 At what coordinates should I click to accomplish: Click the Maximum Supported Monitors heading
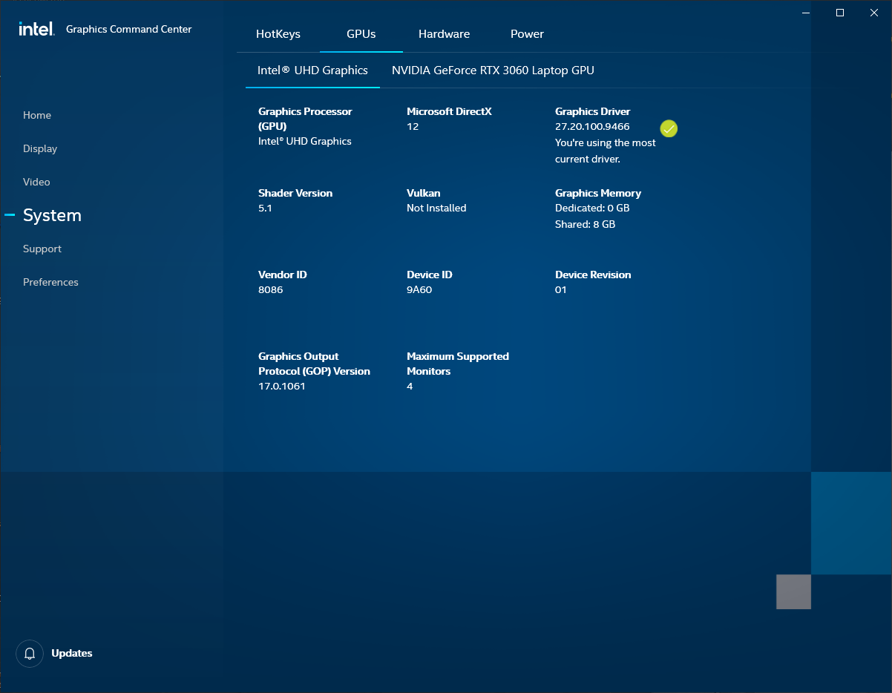458,364
